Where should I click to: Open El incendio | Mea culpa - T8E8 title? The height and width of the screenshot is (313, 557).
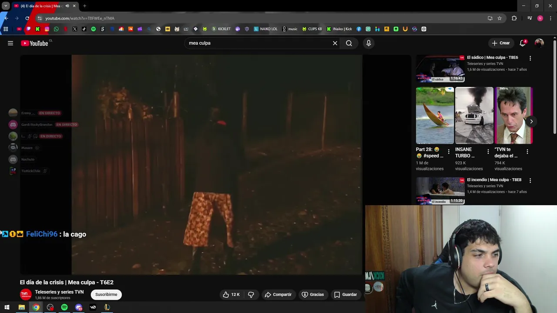point(494,180)
